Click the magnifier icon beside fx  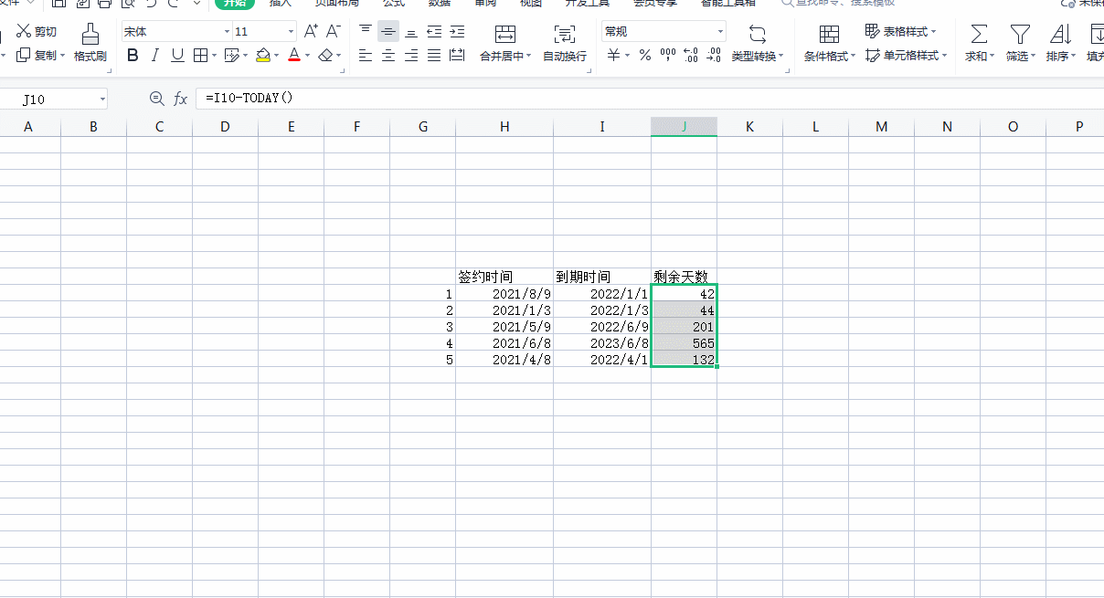point(156,98)
